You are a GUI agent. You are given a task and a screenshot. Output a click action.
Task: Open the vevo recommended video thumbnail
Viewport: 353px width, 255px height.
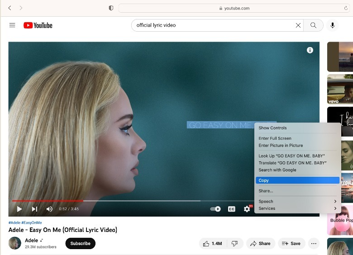(x=340, y=89)
